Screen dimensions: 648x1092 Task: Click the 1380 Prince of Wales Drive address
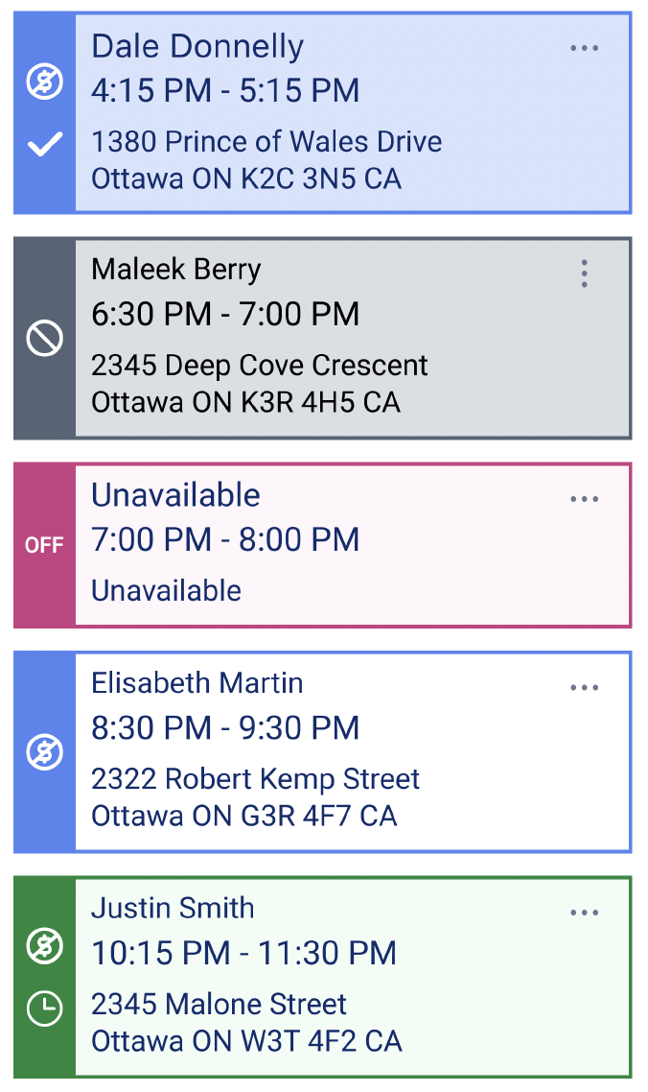tap(266, 142)
